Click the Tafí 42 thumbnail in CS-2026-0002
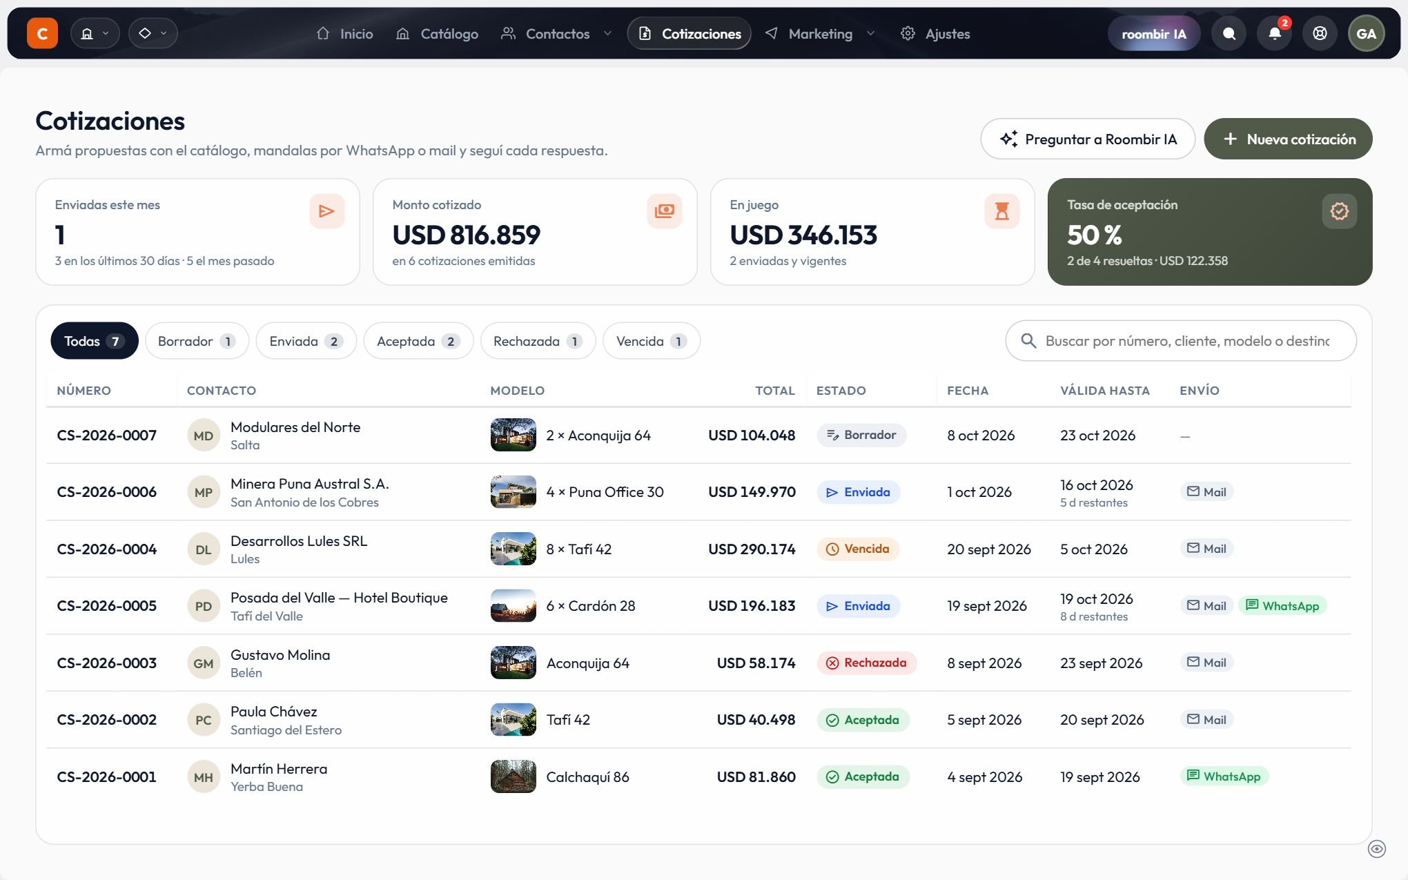Viewport: 1408px width, 880px height. click(513, 719)
